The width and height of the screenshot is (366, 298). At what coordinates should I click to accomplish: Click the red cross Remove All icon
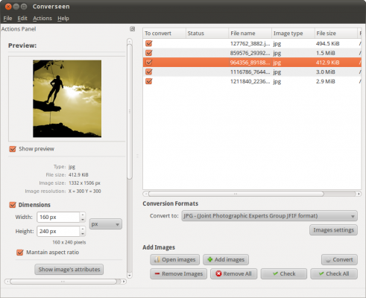[x=218, y=273]
